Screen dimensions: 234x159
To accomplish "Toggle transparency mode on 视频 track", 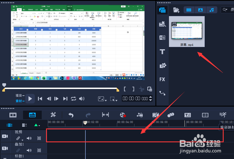I will tap(39, 138).
